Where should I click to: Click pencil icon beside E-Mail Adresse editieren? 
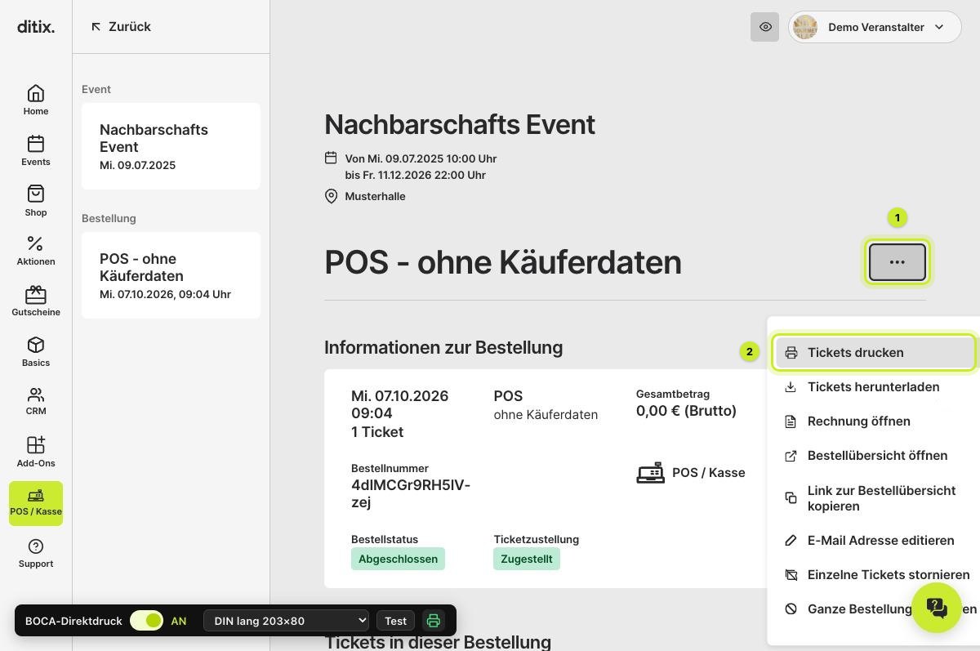coord(791,541)
